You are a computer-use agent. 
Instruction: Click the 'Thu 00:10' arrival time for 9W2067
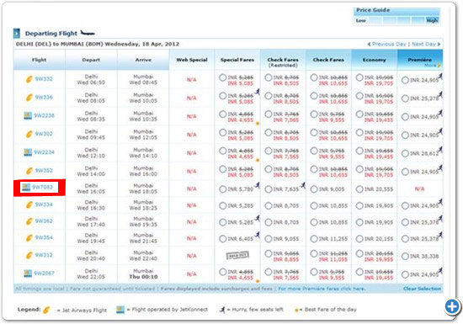[143, 277]
